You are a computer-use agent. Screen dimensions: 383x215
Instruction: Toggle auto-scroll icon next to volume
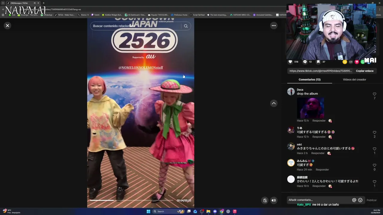click(x=265, y=200)
